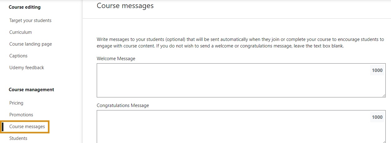Click the instructions paragraph about automatic messages
Image resolution: width=391 pixels, height=143 pixels.
coord(240,43)
